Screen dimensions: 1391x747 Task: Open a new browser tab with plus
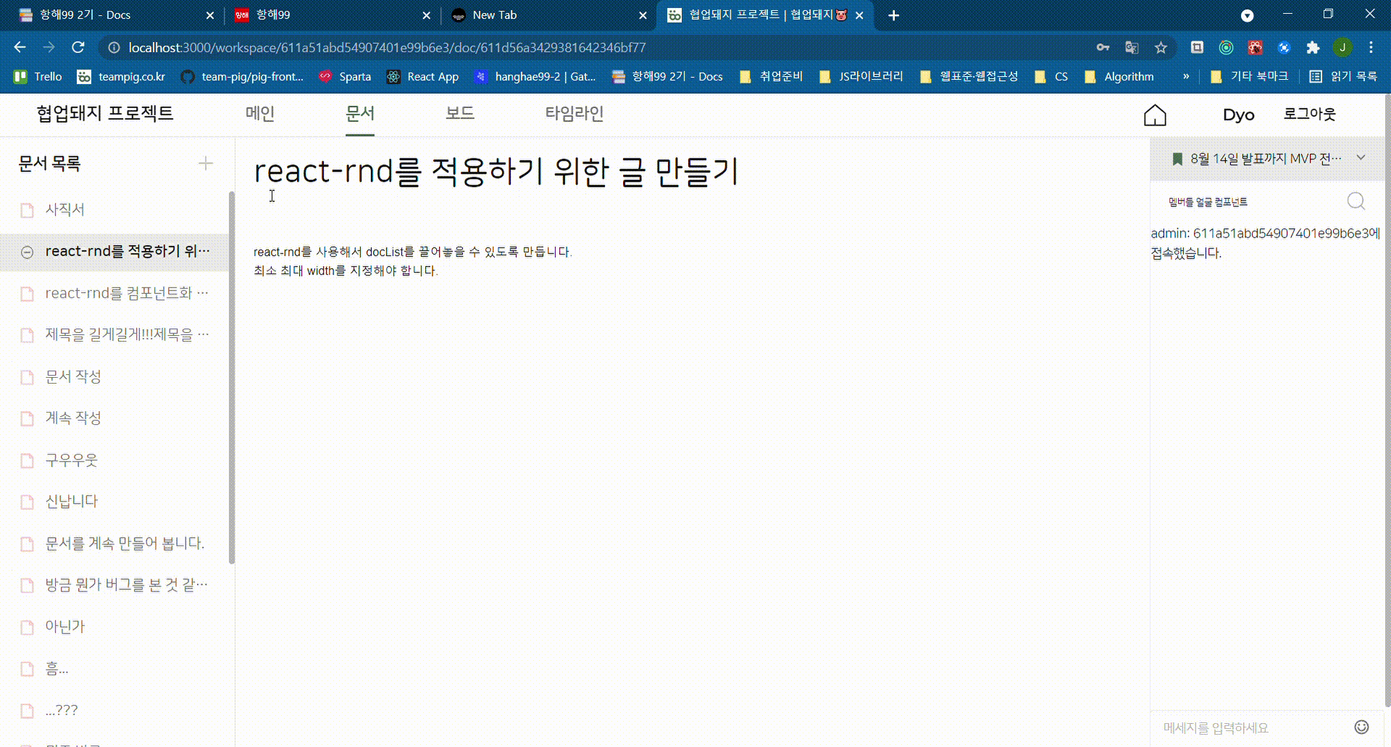tap(894, 15)
